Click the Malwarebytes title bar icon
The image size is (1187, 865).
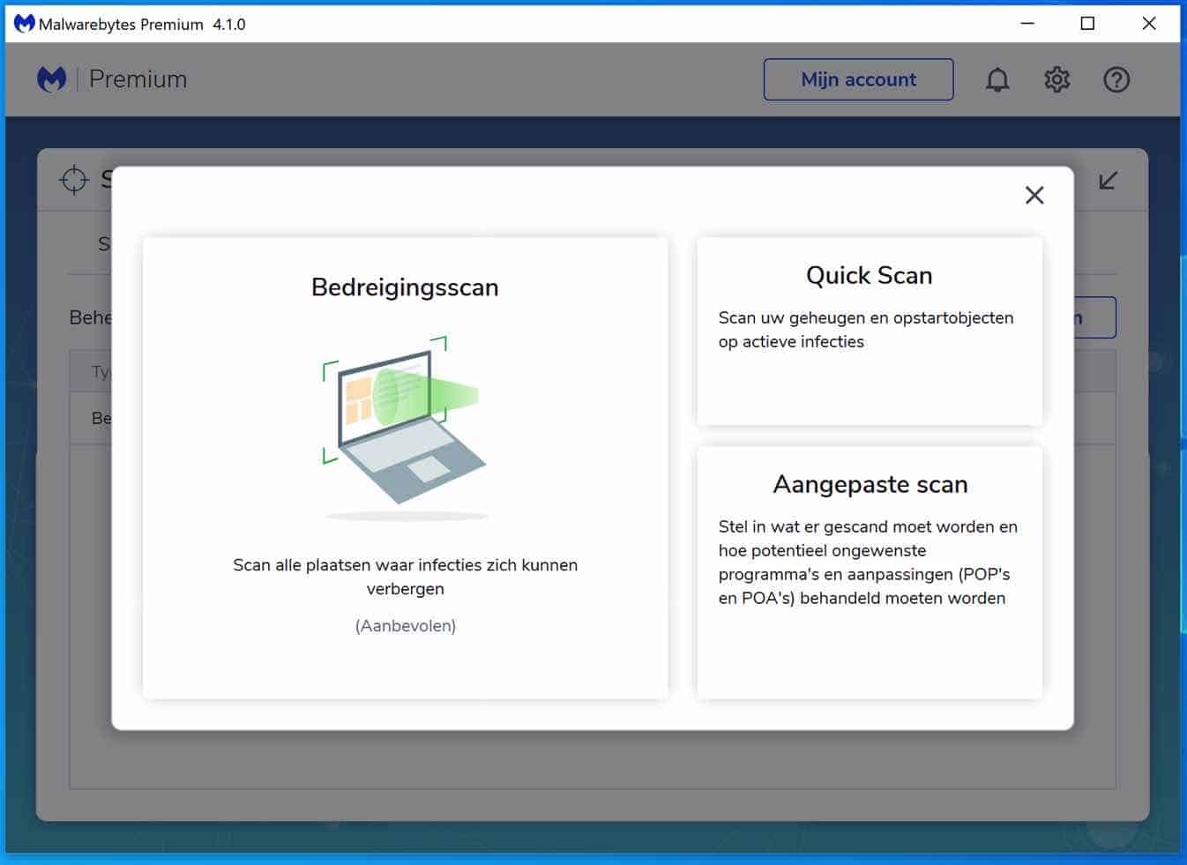[x=24, y=24]
